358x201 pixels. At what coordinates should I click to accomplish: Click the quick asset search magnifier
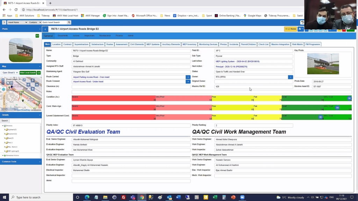point(69,22)
